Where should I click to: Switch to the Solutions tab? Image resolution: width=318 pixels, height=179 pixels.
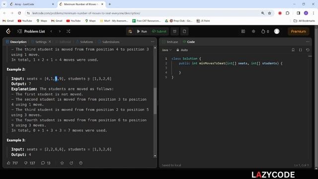84,42
